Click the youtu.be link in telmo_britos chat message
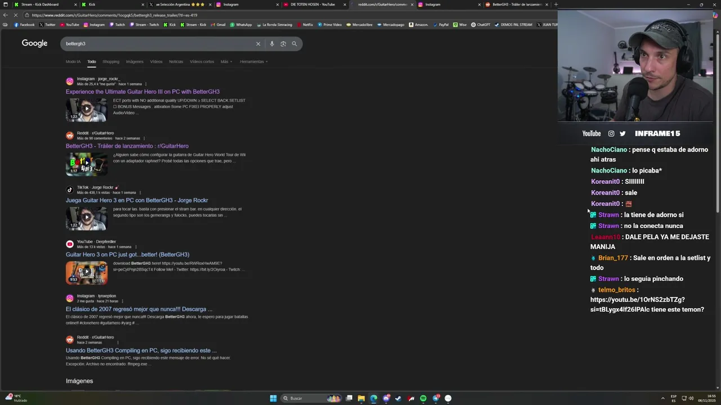The image size is (721, 405). [638, 305]
